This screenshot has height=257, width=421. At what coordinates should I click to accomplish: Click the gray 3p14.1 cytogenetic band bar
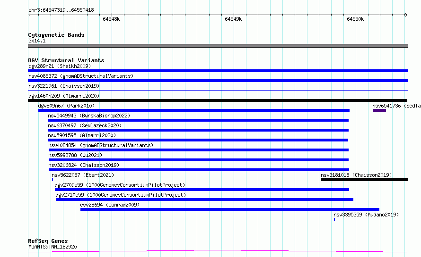[x=218, y=46]
